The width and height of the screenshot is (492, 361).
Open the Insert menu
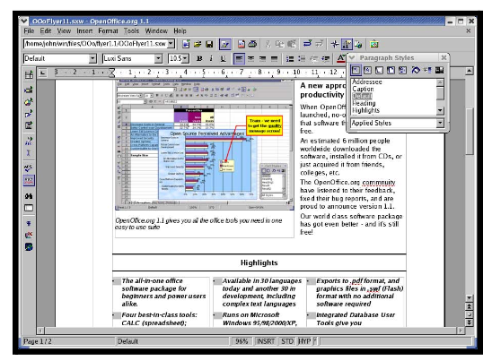pos(84,31)
